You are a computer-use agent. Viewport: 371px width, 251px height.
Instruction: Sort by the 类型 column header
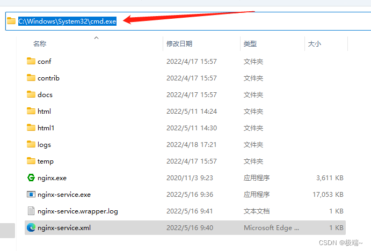click(x=250, y=44)
